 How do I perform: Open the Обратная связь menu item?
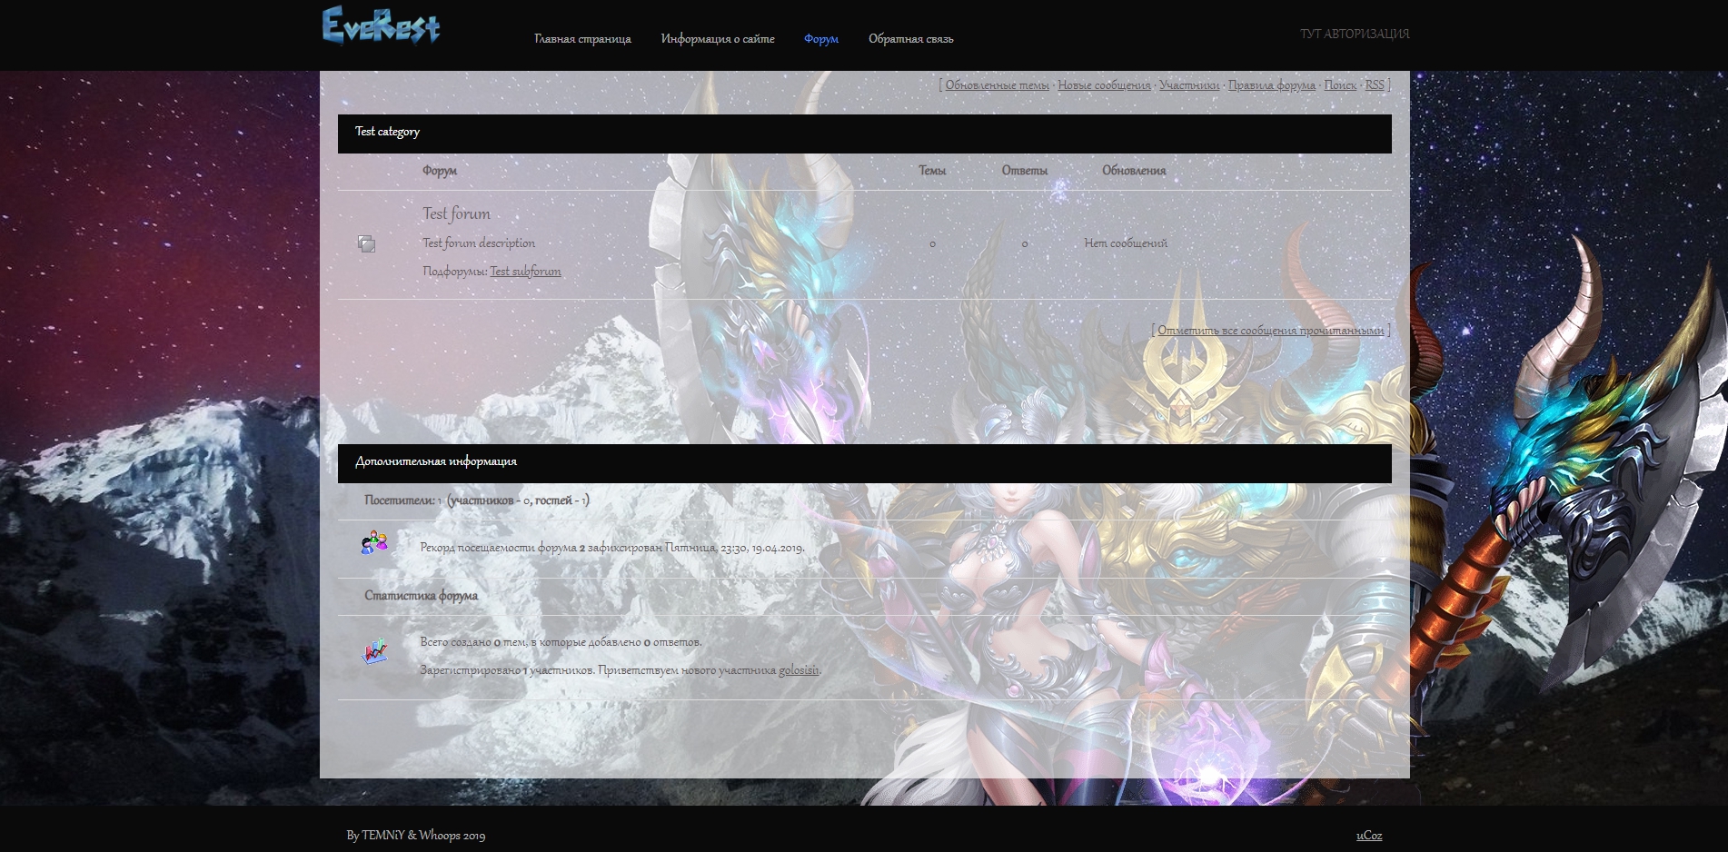click(x=910, y=39)
